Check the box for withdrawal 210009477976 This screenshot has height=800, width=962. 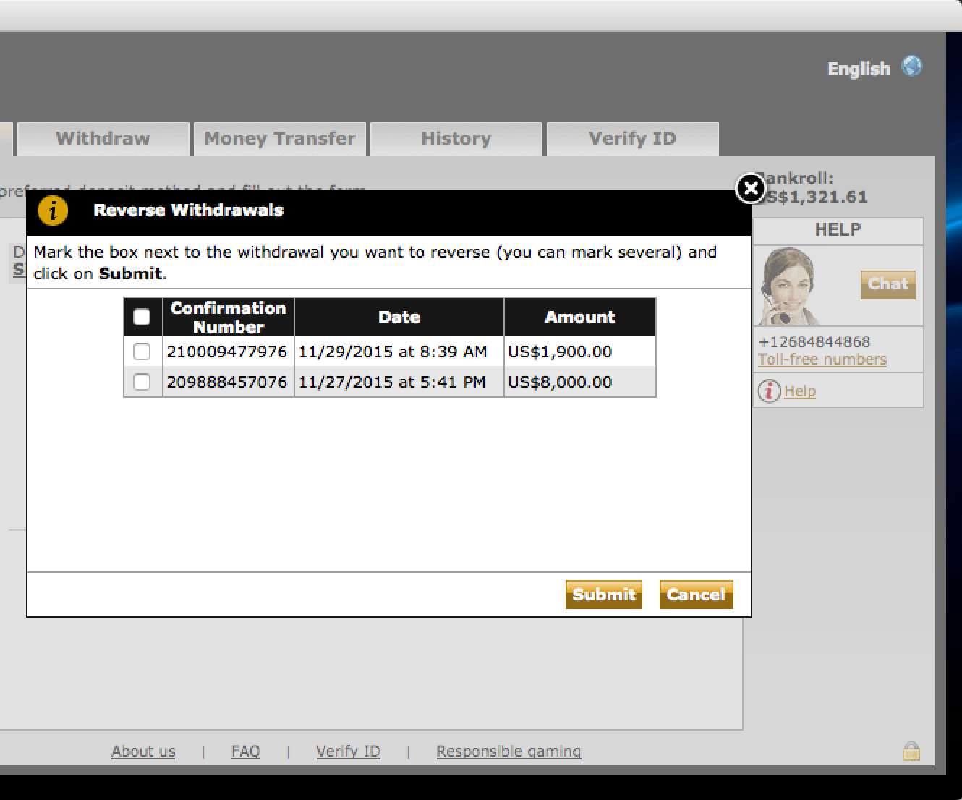click(x=142, y=352)
